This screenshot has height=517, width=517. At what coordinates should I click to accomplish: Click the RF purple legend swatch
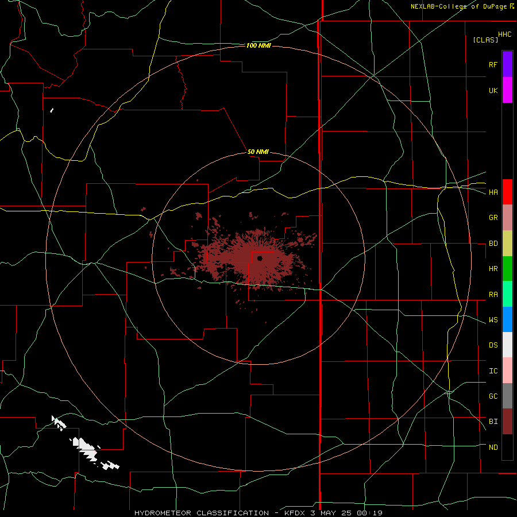pyautogui.click(x=507, y=64)
